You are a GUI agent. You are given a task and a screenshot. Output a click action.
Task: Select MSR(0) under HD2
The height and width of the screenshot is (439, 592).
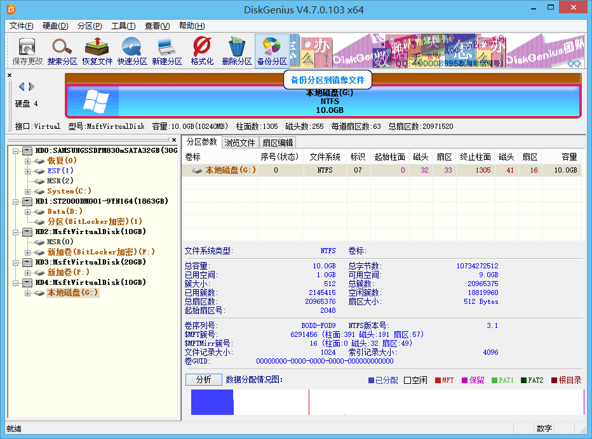60,242
